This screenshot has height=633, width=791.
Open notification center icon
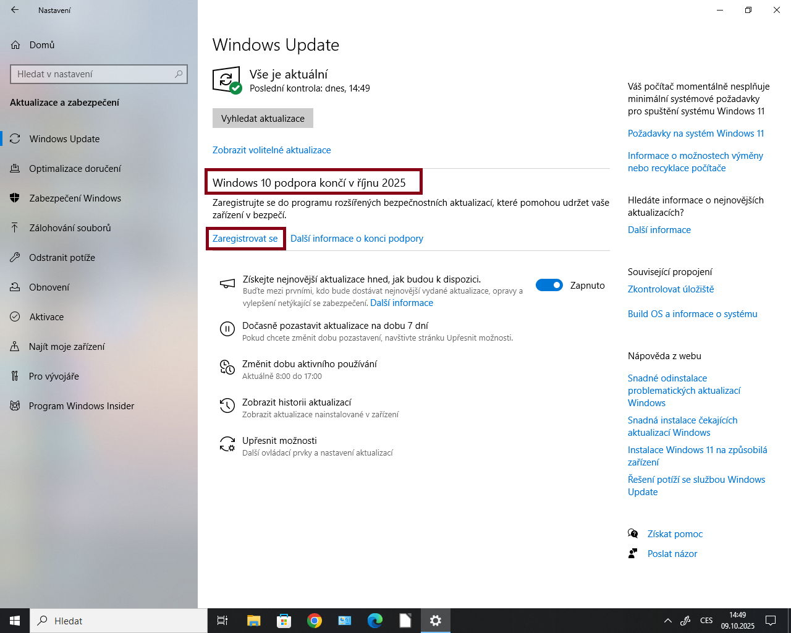pyautogui.click(x=771, y=621)
